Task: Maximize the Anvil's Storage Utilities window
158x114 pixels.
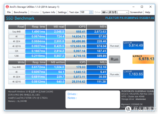Action: [142, 7]
